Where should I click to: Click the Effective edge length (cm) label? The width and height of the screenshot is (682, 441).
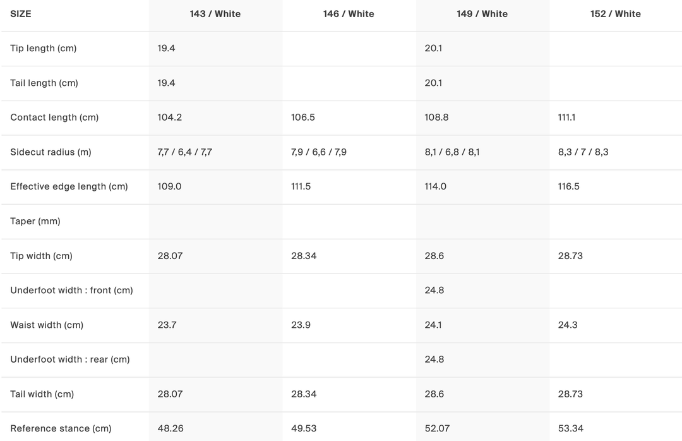[x=69, y=186]
